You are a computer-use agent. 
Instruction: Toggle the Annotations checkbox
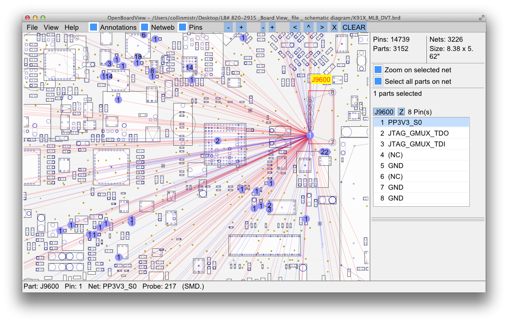[94, 27]
